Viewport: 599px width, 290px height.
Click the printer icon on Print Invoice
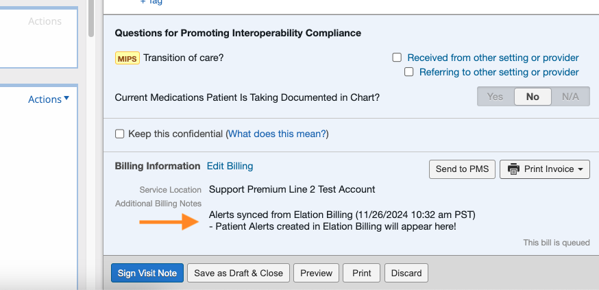click(513, 169)
